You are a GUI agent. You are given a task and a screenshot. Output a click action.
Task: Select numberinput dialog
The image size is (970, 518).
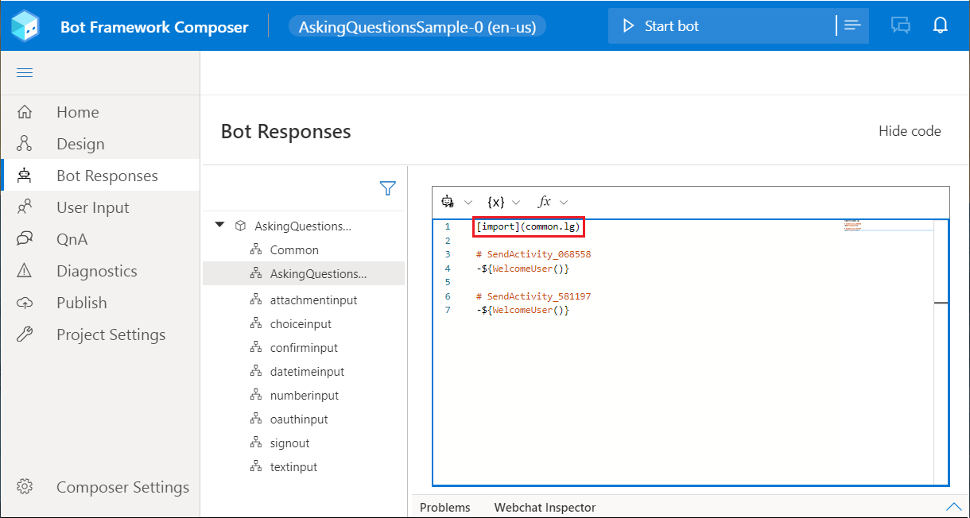tap(304, 396)
